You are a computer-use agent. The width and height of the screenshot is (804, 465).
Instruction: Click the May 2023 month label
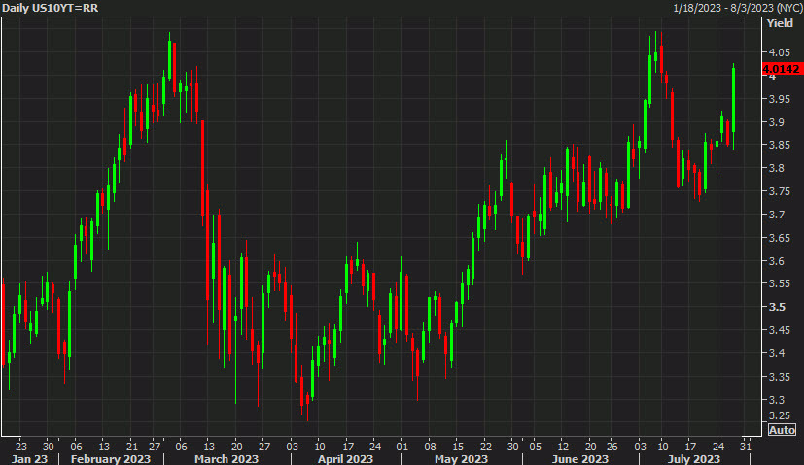461,458
